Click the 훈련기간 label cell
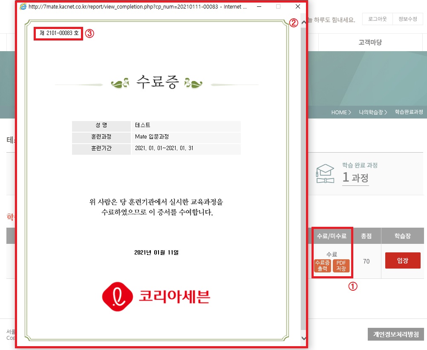The width and height of the screenshot is (427, 350). 101,148
